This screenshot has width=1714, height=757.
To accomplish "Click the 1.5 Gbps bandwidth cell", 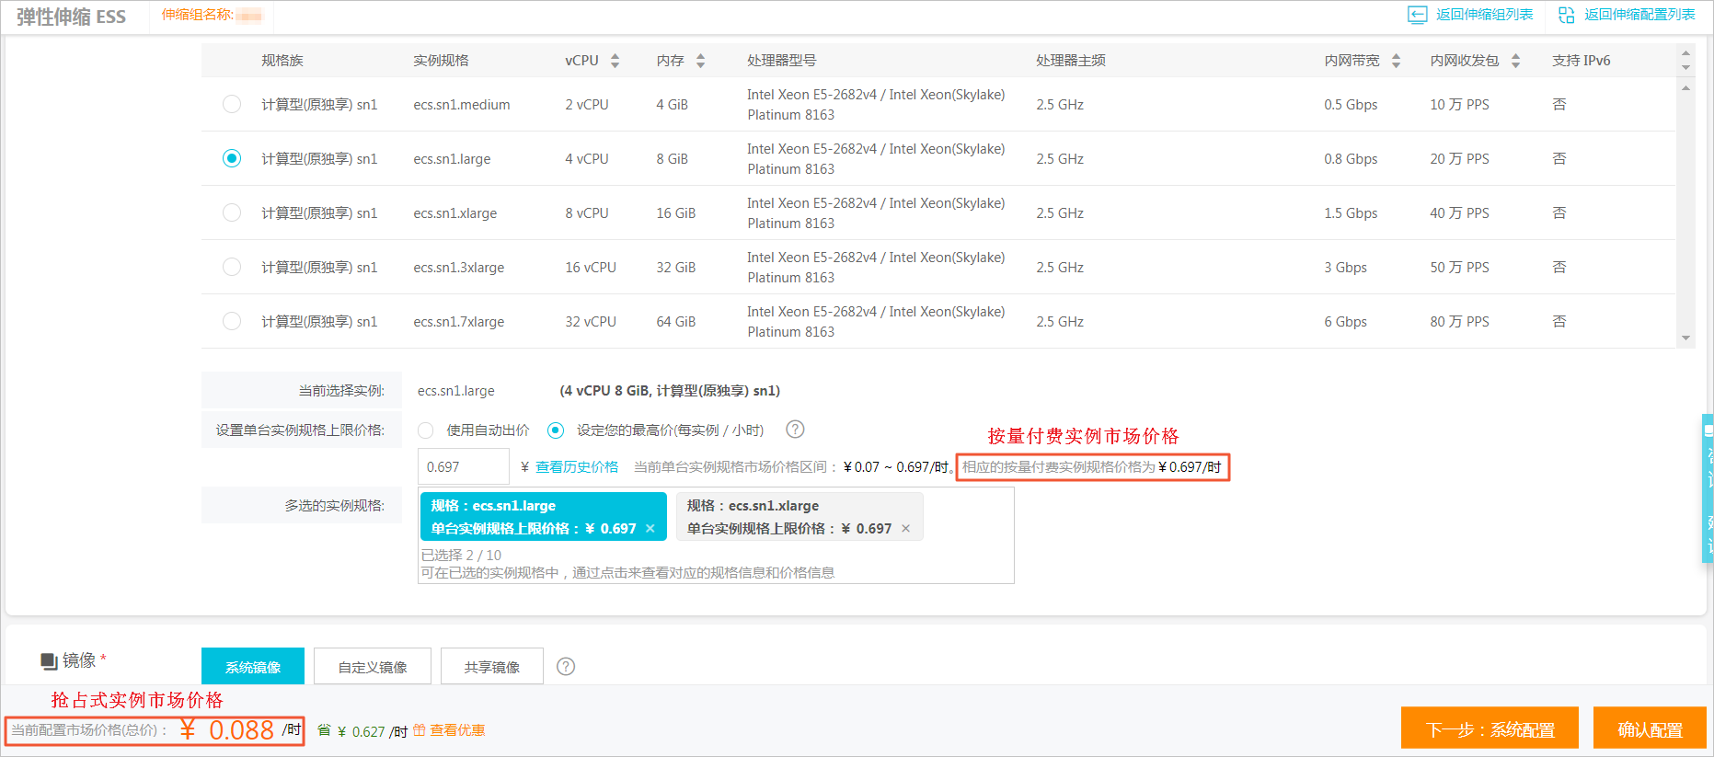I will [x=1351, y=213].
